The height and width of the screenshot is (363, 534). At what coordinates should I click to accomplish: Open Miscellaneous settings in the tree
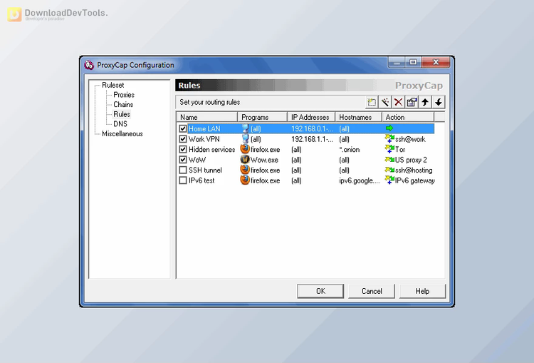click(x=122, y=134)
